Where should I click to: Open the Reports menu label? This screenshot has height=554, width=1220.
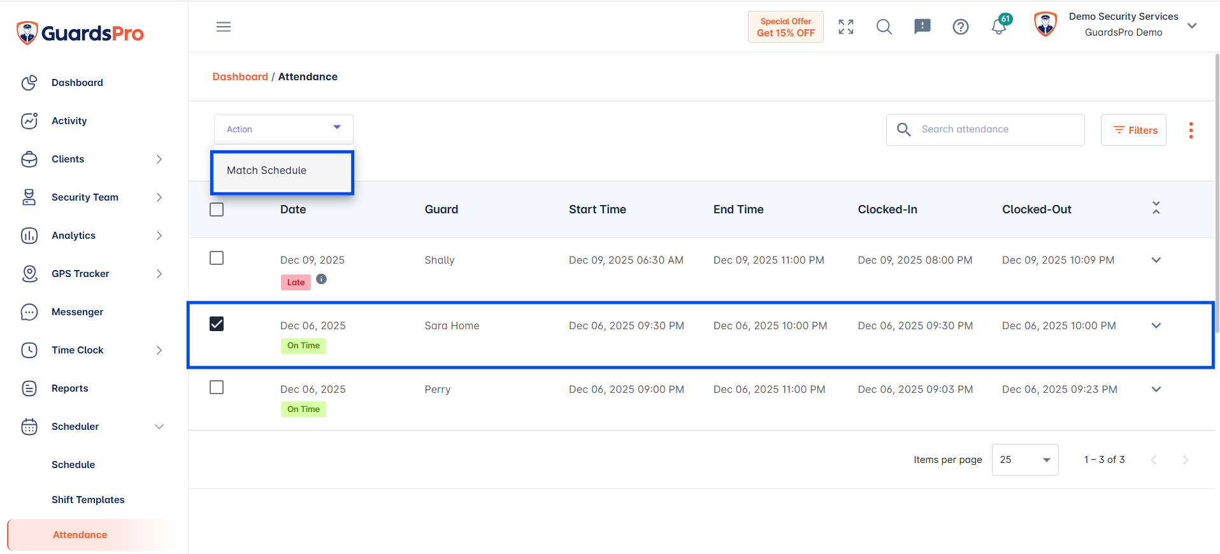[70, 388]
